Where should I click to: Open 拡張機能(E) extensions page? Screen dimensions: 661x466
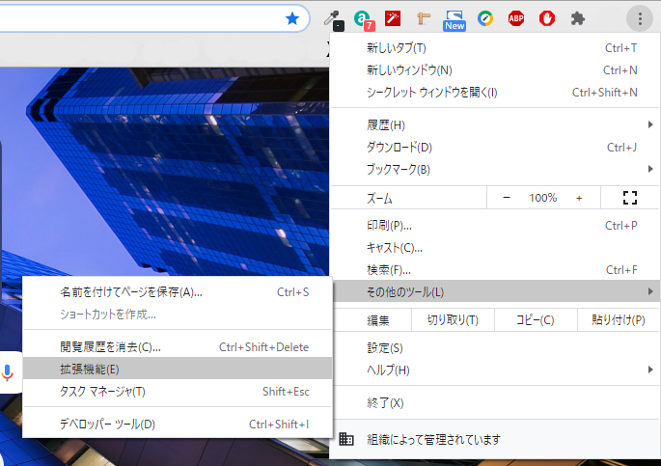point(178,370)
